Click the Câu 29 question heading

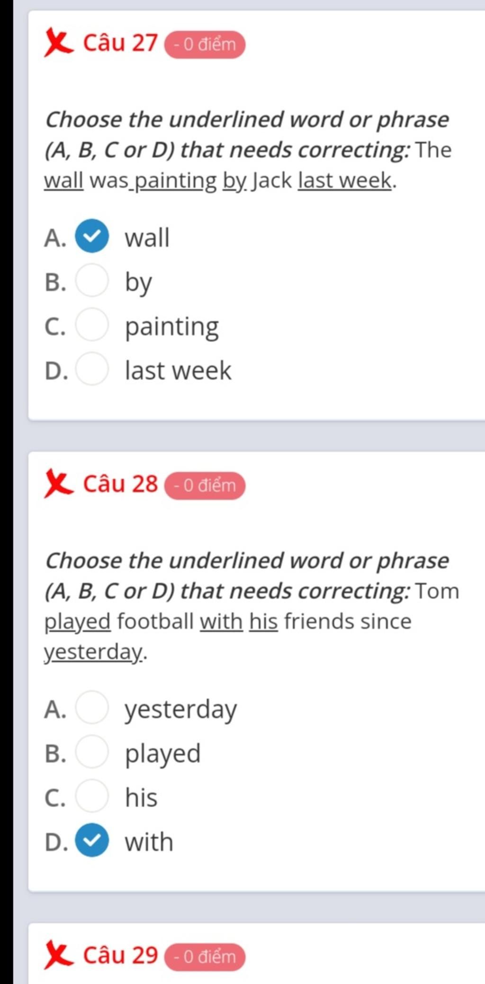[x=120, y=955]
